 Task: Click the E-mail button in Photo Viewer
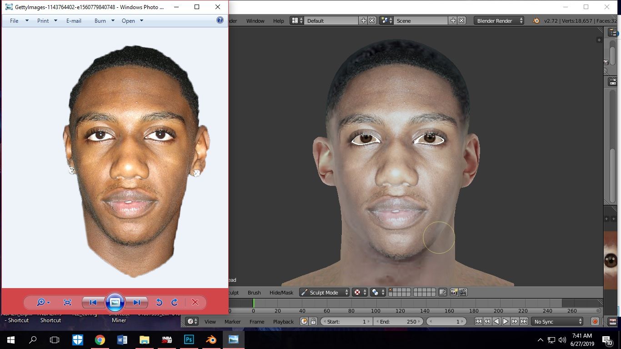coord(74,20)
